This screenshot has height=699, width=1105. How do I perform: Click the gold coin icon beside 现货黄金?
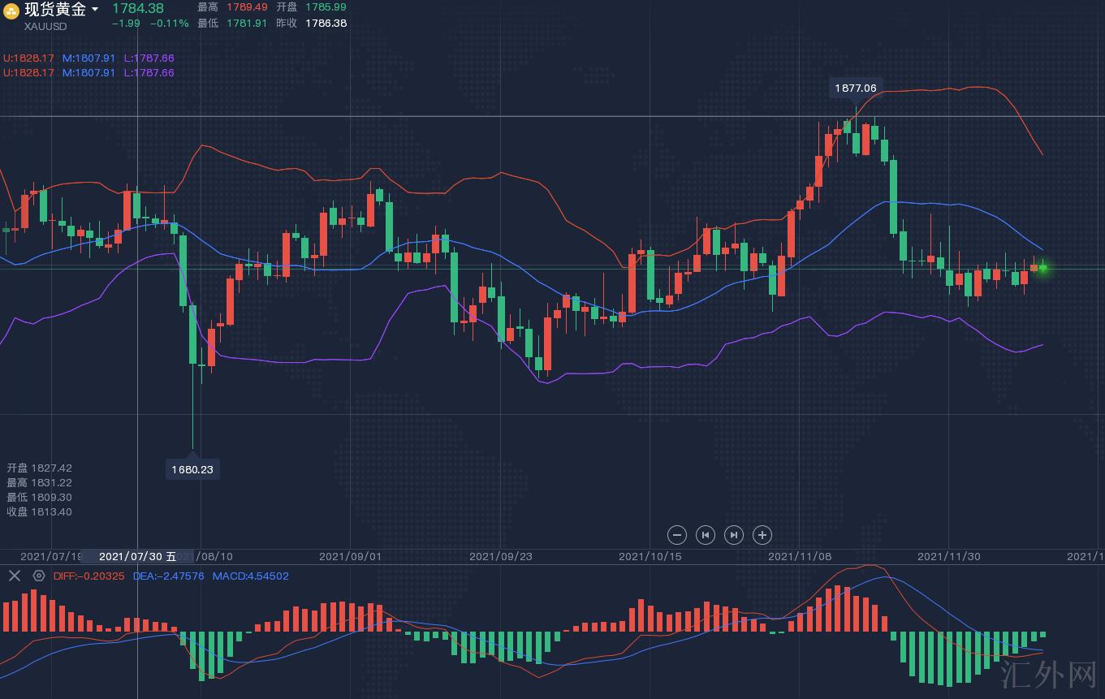(x=11, y=11)
